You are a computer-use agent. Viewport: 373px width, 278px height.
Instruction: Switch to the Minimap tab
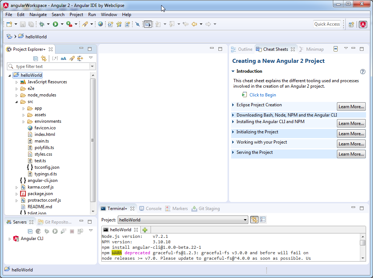311,49
